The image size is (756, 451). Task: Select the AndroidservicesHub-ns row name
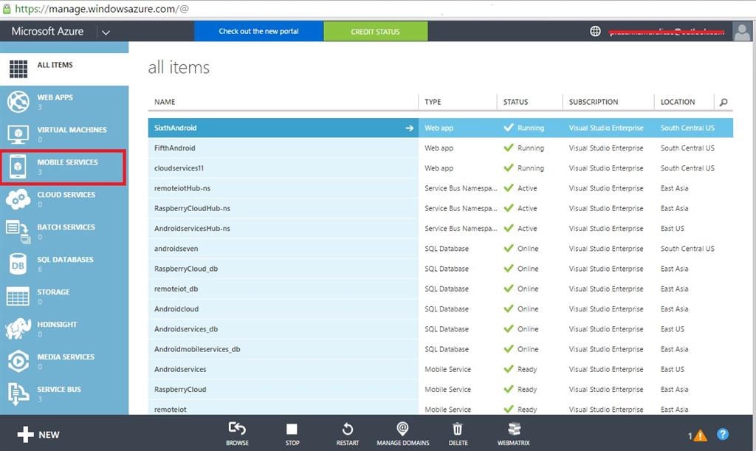click(192, 228)
